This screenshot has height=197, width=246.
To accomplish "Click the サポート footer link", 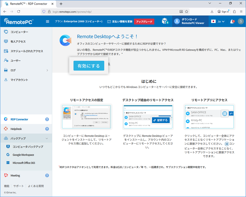I will [18, 186].
